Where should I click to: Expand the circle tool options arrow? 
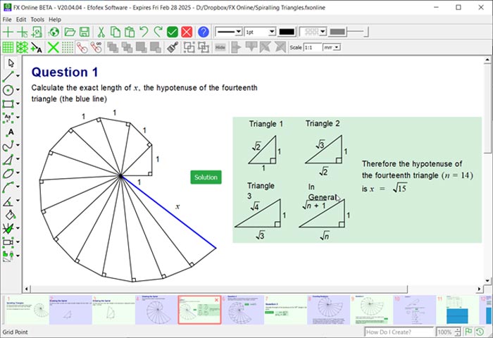coord(18,90)
